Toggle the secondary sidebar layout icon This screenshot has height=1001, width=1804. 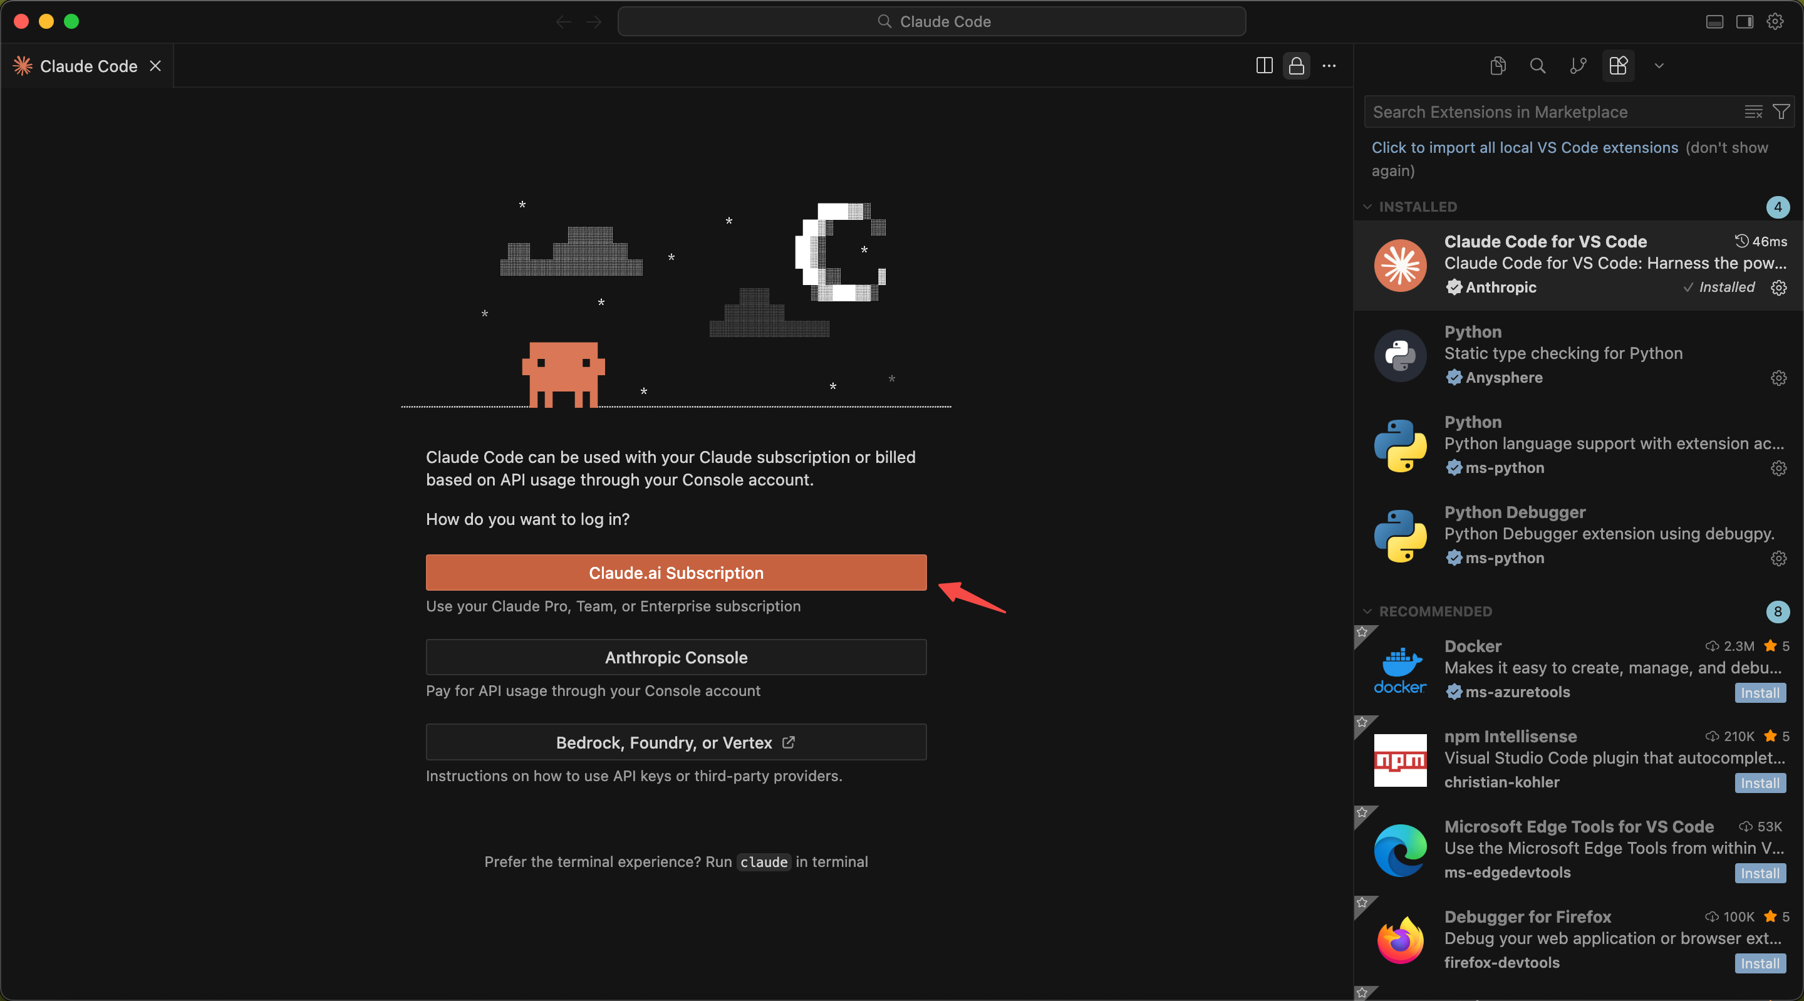click(x=1744, y=22)
